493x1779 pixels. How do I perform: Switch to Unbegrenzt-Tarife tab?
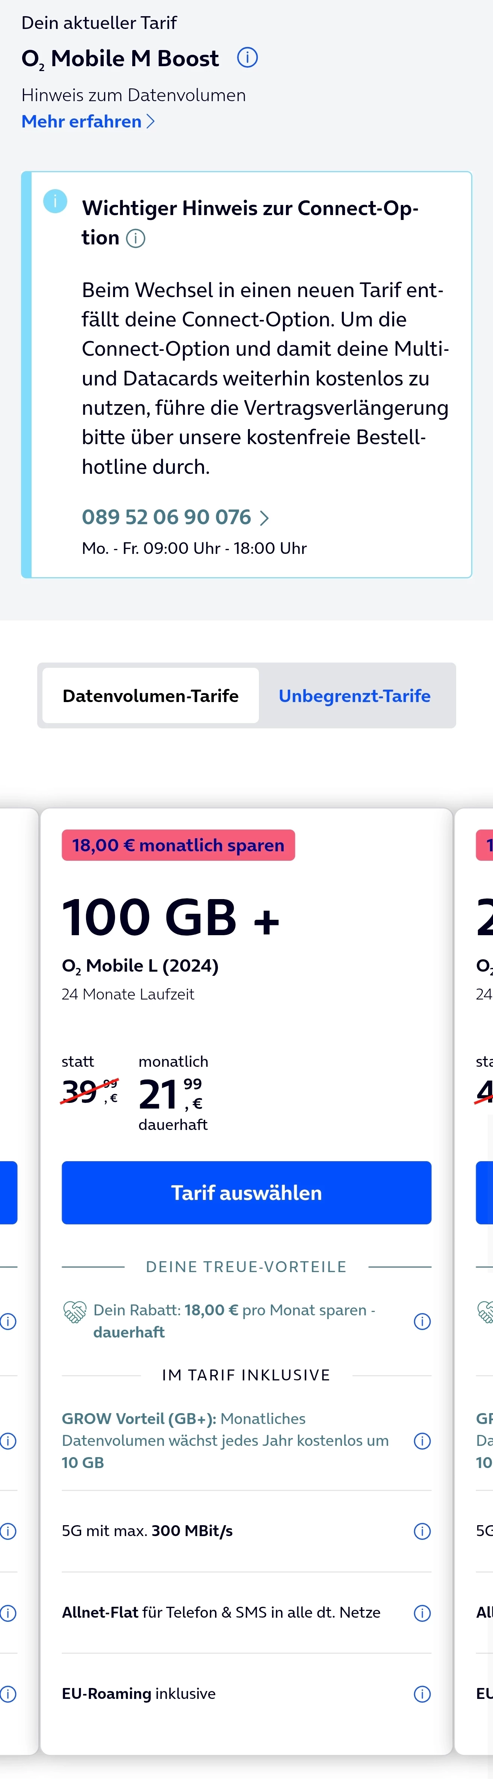point(354,695)
